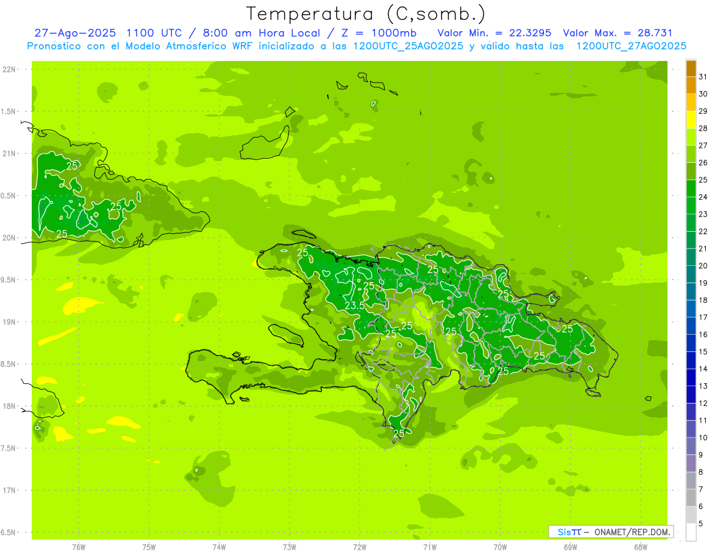Click the legend value "26"
The image size is (719, 555).
point(703,162)
